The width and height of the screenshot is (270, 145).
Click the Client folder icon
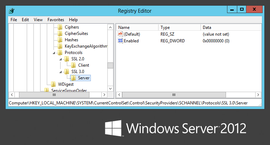click(x=73, y=65)
